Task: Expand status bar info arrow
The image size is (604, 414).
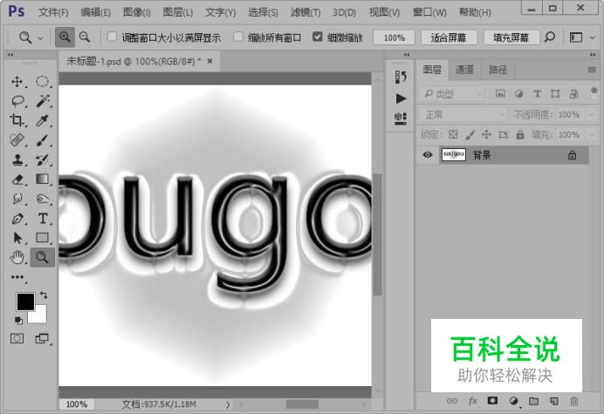Action: coord(228,404)
